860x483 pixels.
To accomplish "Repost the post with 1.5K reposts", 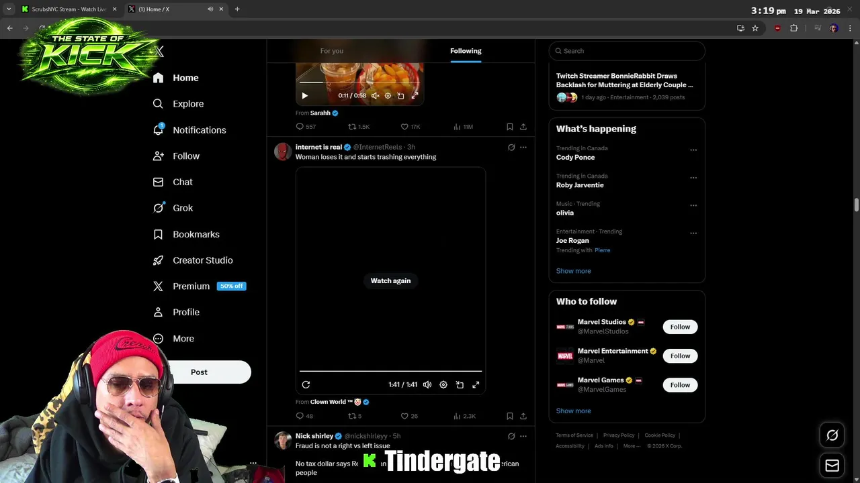I will tap(359, 127).
